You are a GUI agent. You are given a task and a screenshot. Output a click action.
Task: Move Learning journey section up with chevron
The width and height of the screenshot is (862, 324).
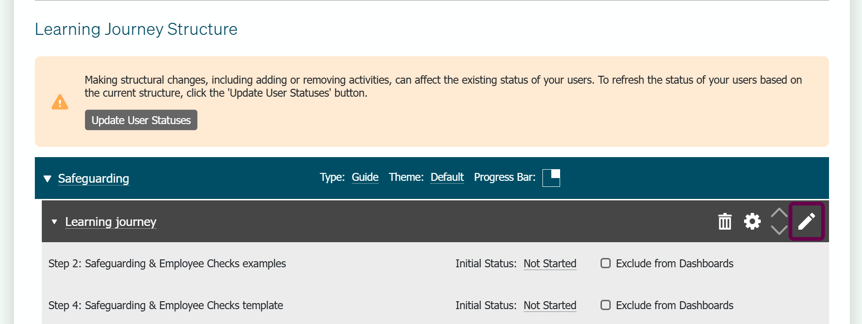[779, 213]
